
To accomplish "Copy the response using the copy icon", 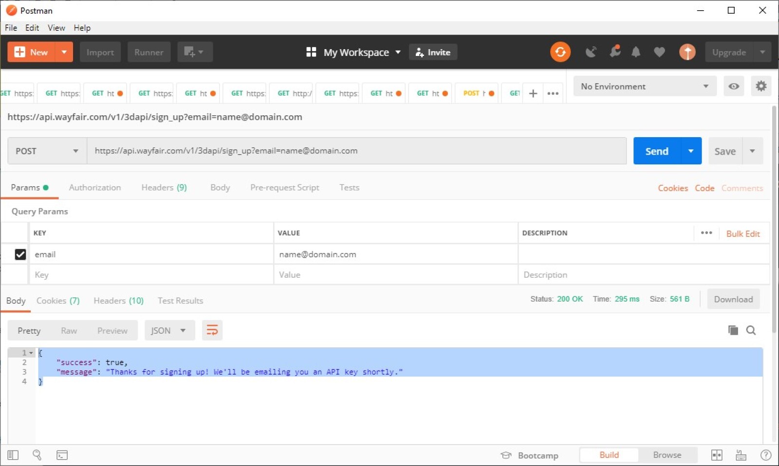I will coord(732,330).
